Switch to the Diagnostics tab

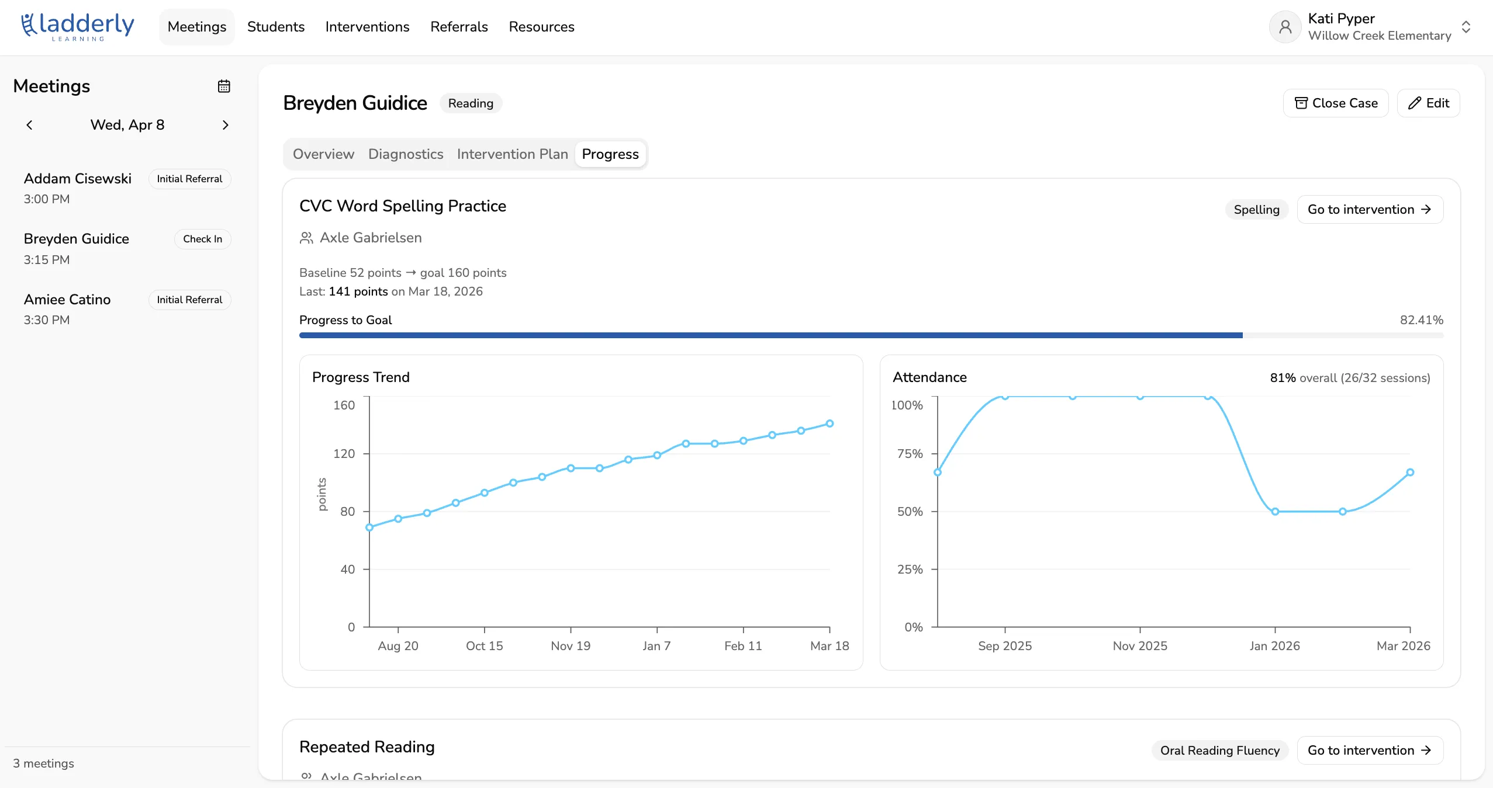click(406, 154)
